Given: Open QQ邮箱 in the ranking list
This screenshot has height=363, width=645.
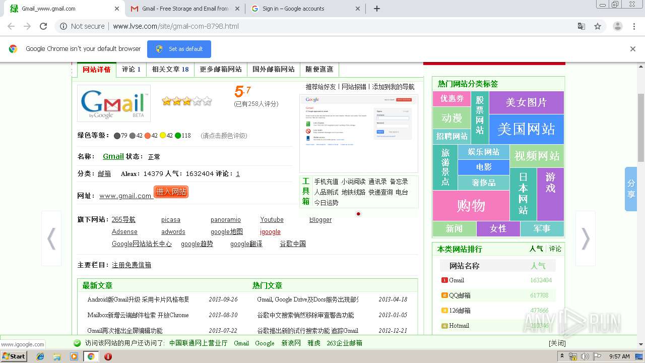Looking at the screenshot, I should [x=460, y=295].
